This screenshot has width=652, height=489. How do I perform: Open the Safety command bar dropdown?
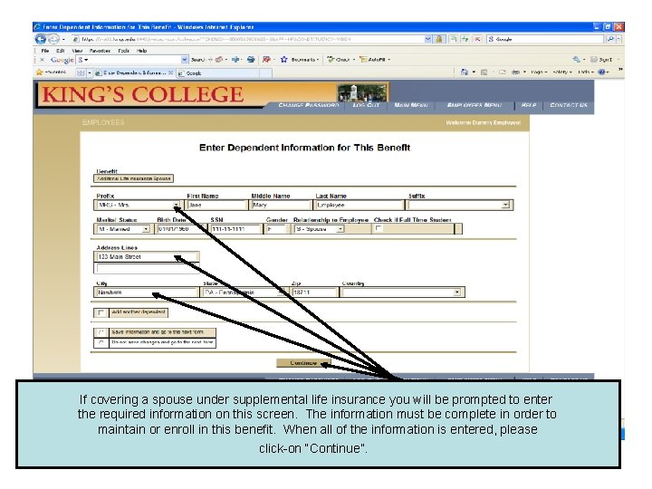[x=562, y=72]
